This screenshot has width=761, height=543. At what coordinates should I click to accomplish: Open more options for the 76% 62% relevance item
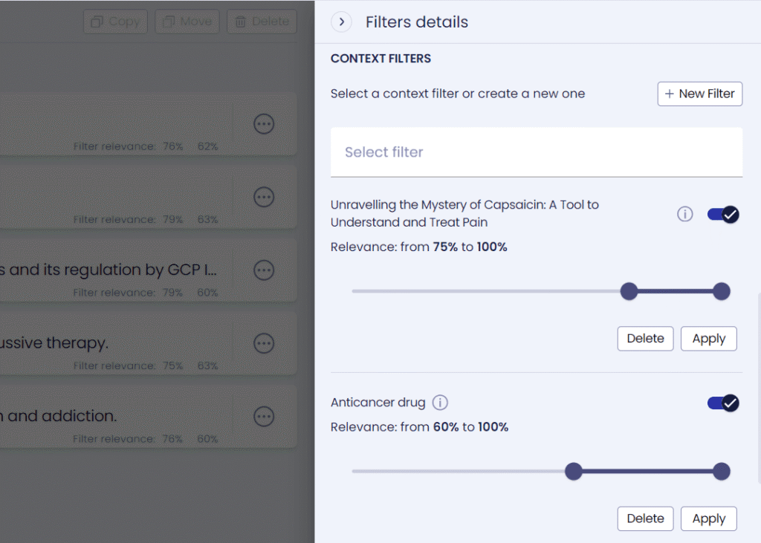(264, 124)
